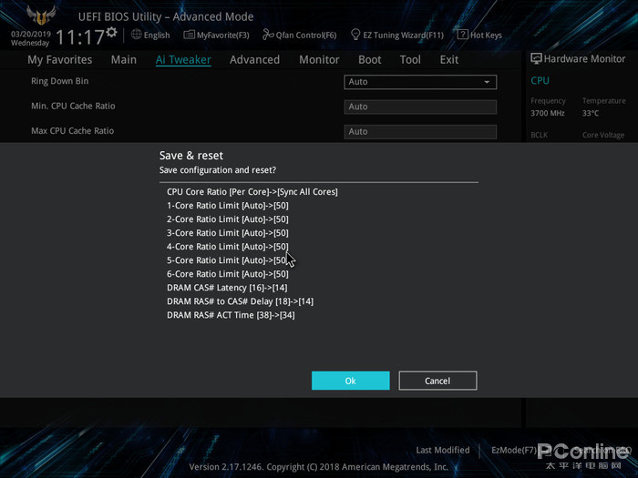The height and width of the screenshot is (478, 638).
Task: Open the Hot Keys help
Action: pos(486,35)
